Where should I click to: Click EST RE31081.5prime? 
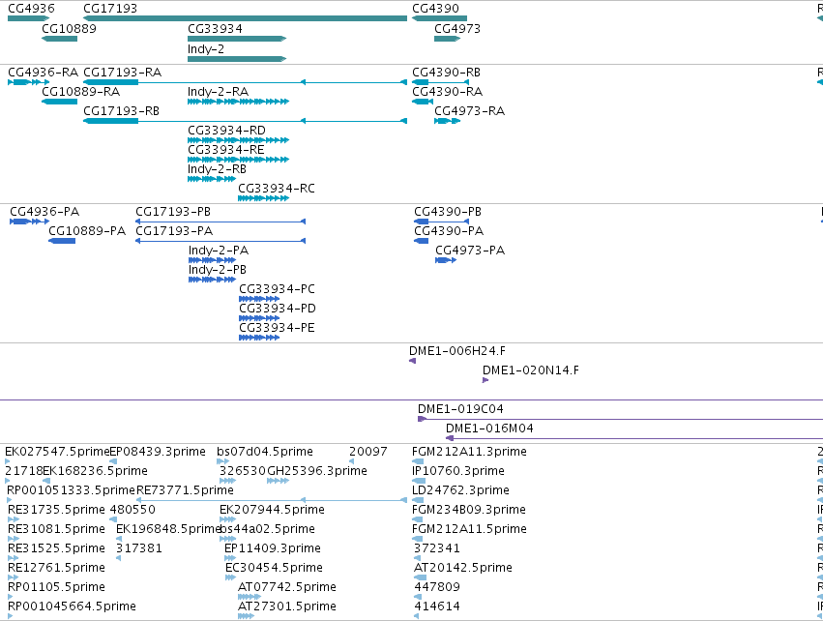coord(56,529)
